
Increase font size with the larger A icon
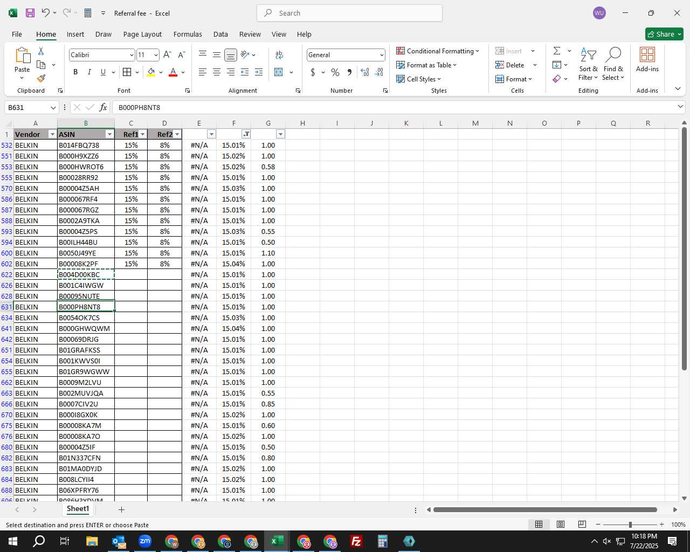pyautogui.click(x=167, y=55)
